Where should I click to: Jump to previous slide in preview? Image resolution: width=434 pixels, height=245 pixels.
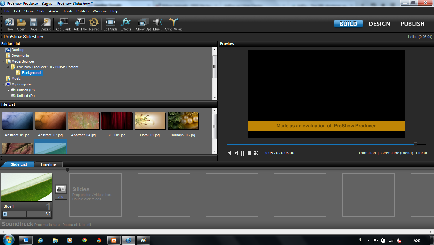pyautogui.click(x=229, y=153)
